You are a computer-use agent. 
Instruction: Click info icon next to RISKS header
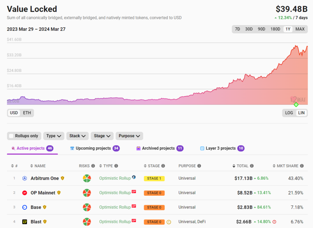tap(93, 166)
